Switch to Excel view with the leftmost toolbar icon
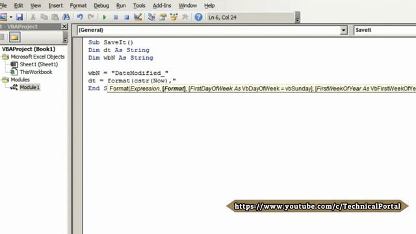This screenshot has height=234, width=416. 3,18
